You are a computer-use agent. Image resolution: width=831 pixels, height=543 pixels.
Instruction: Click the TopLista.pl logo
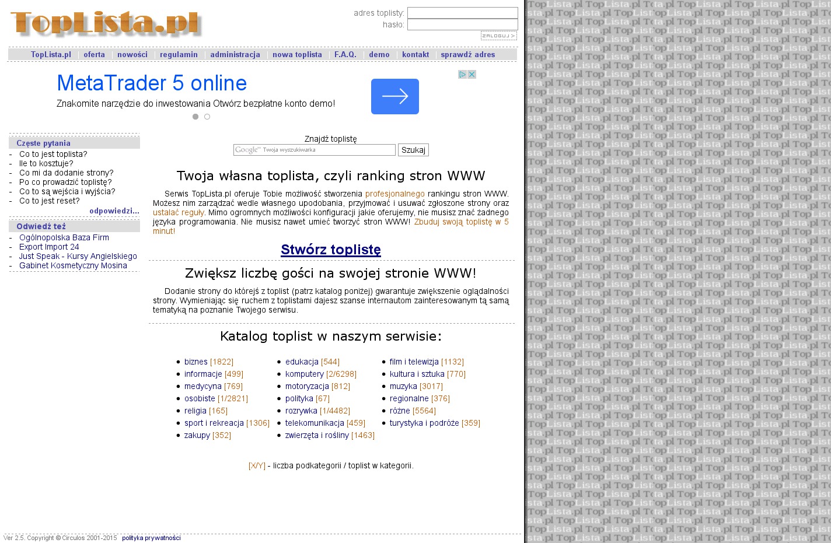click(x=106, y=23)
